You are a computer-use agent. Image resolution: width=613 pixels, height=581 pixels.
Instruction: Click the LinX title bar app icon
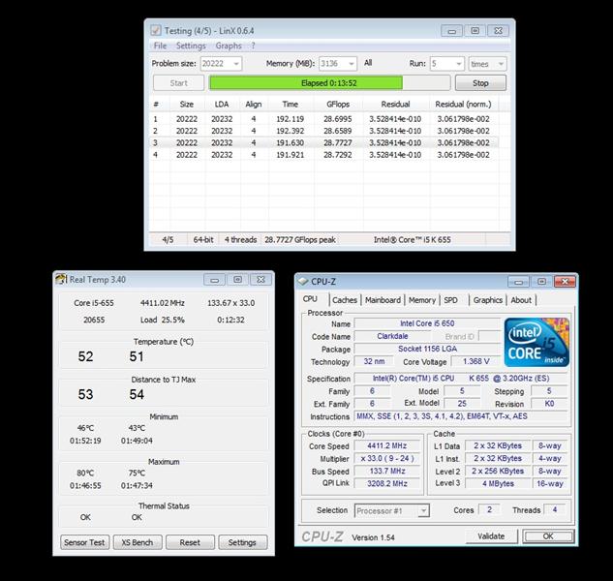point(157,30)
